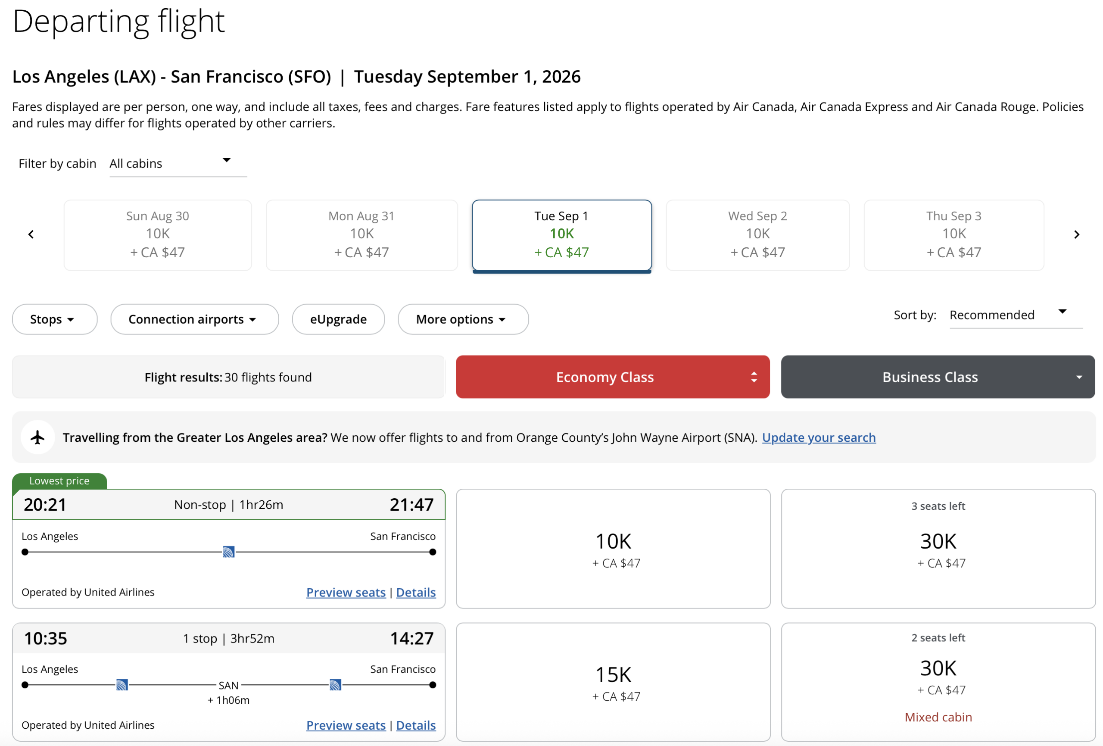Image resolution: width=1103 pixels, height=746 pixels.
Task: Go to previous dates with left chevron
Action: coord(31,234)
